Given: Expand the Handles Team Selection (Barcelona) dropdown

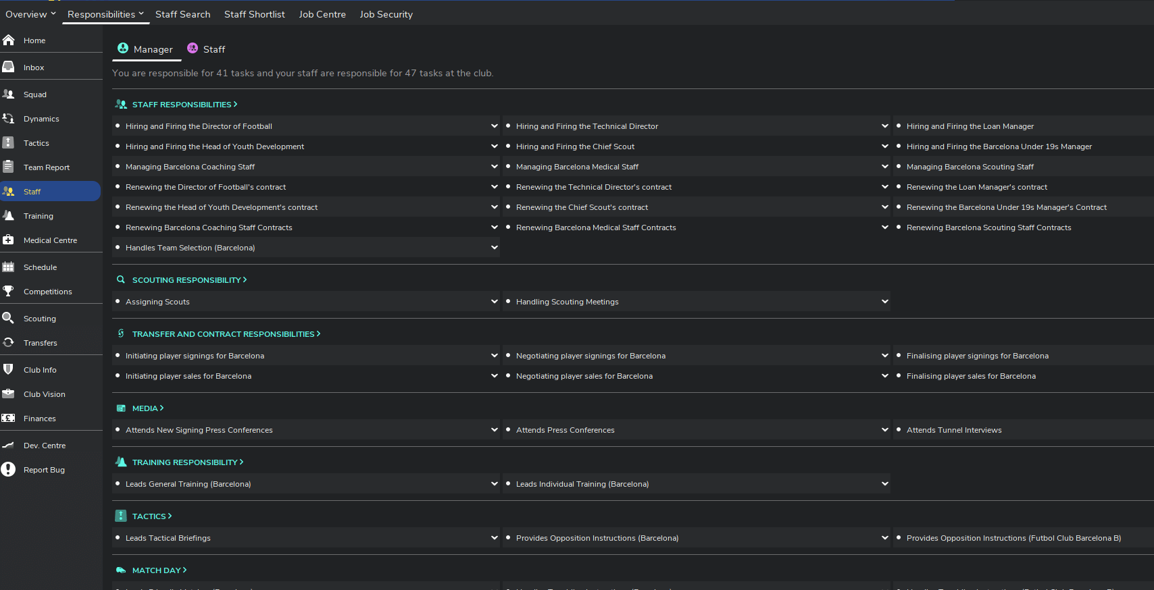Looking at the screenshot, I should pyautogui.click(x=495, y=248).
